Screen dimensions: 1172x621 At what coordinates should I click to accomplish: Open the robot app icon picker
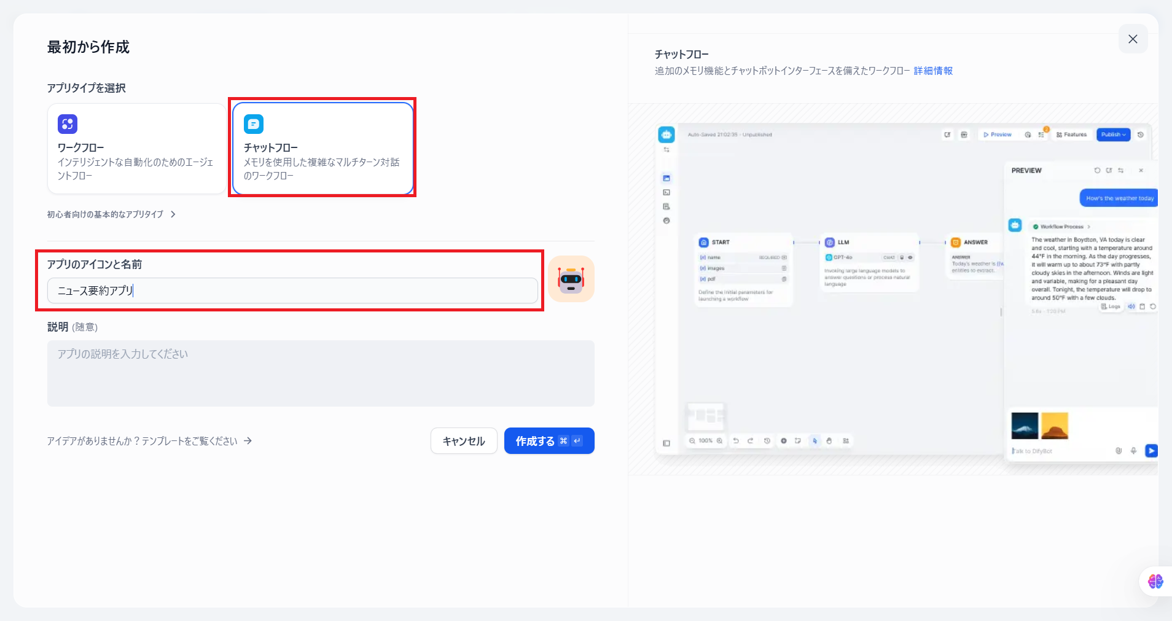[x=571, y=279]
